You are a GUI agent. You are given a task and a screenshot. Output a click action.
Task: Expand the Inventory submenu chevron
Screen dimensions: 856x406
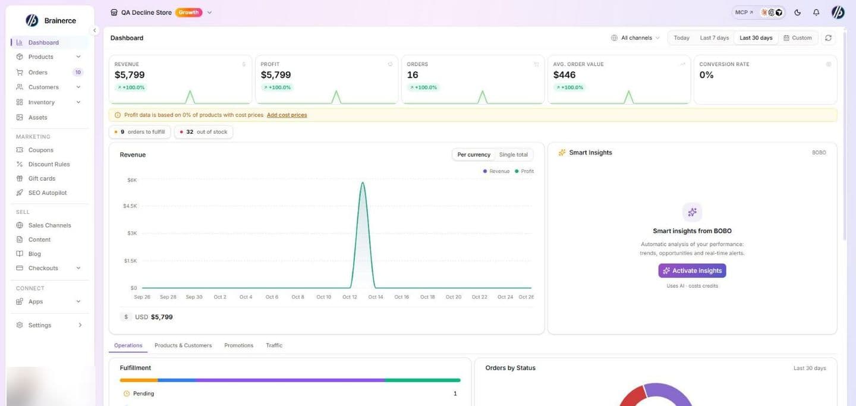(x=78, y=102)
